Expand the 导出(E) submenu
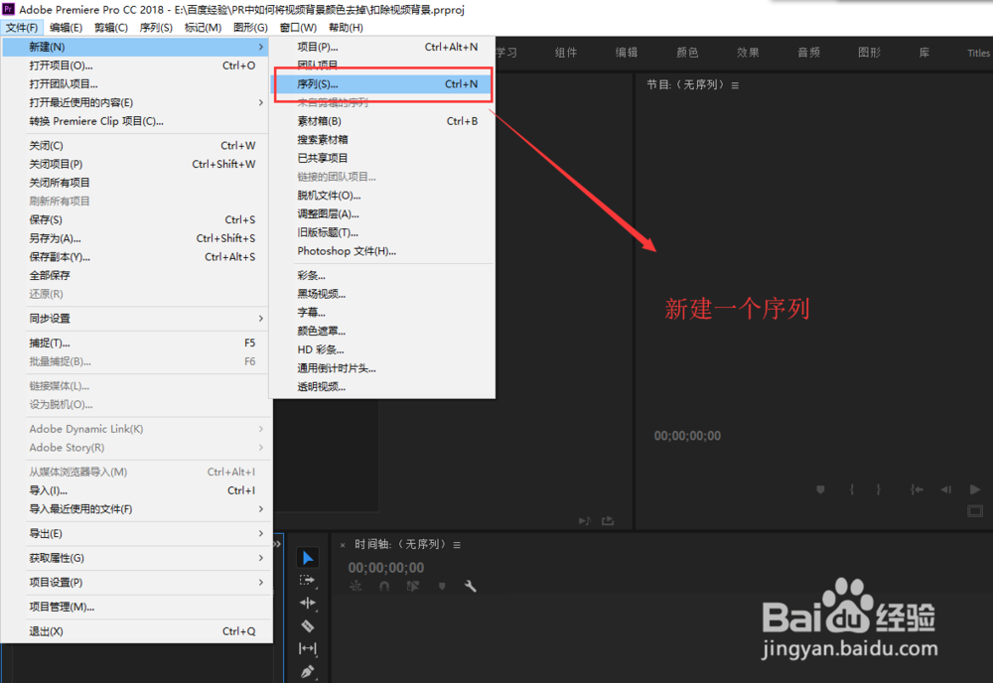 click(x=136, y=534)
